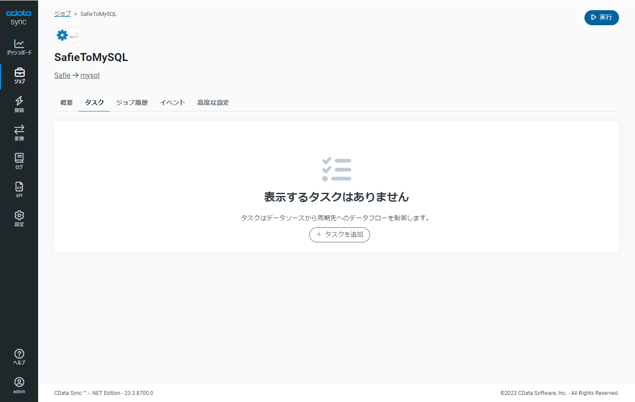Open the ログ logs section in sidebar
The width and height of the screenshot is (635, 402).
[x=19, y=162]
